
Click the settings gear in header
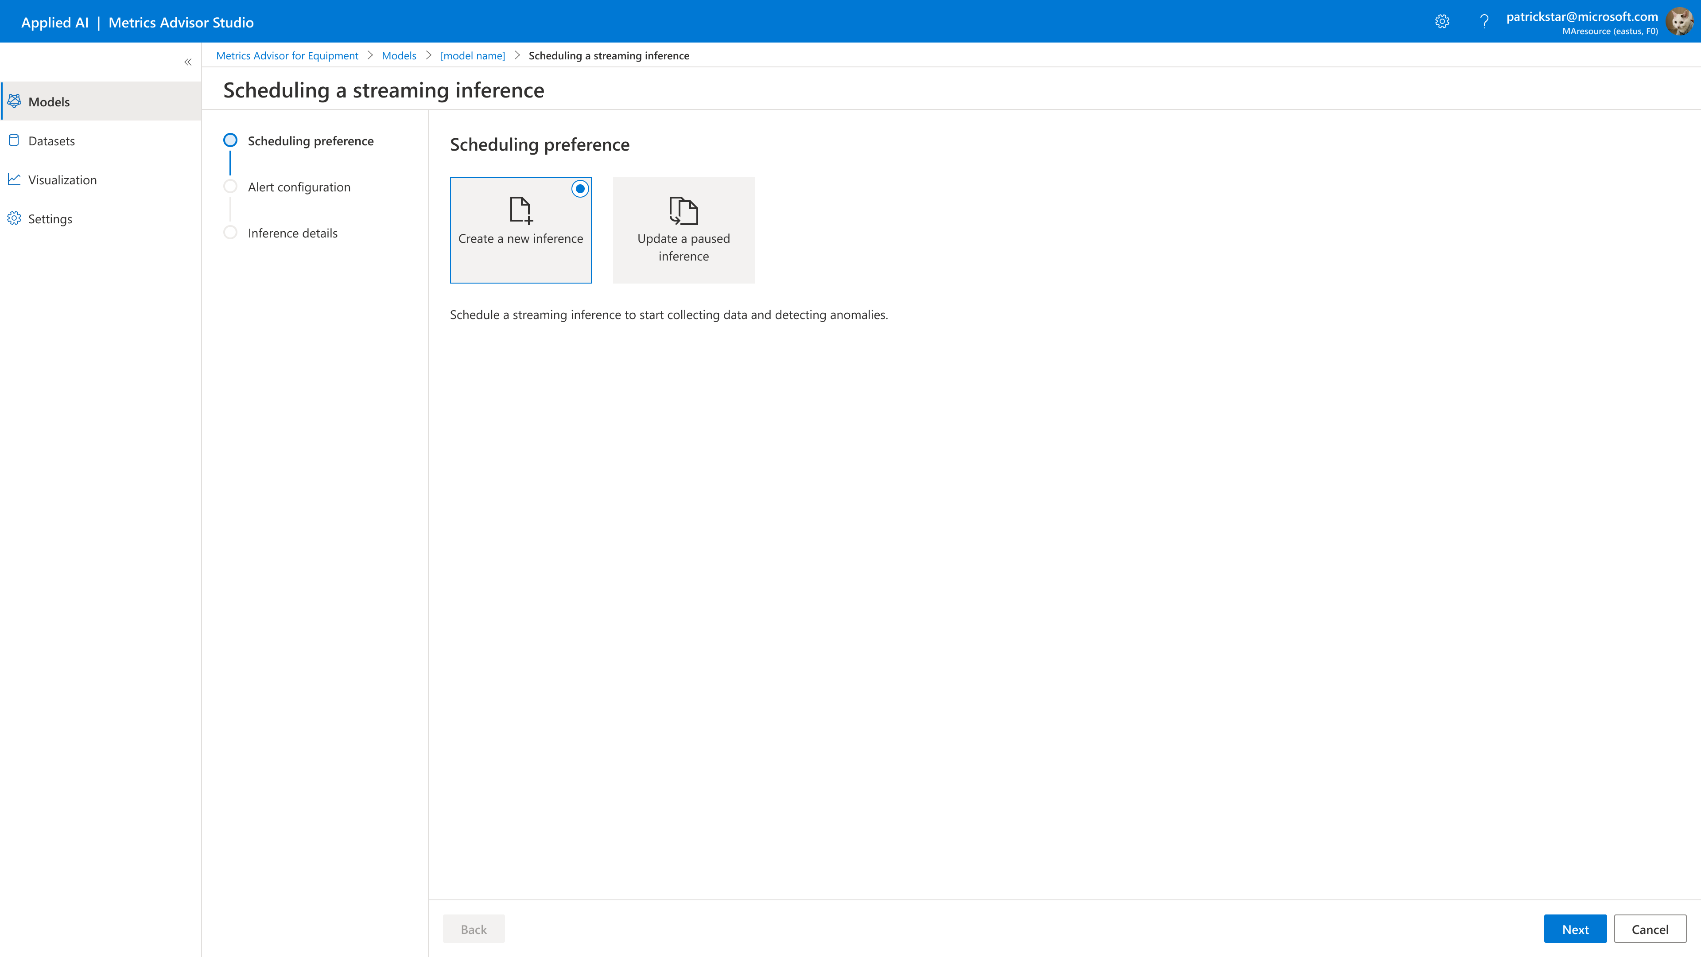coord(1442,22)
